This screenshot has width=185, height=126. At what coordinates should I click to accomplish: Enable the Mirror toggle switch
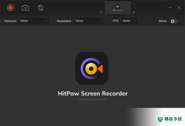[174, 21]
